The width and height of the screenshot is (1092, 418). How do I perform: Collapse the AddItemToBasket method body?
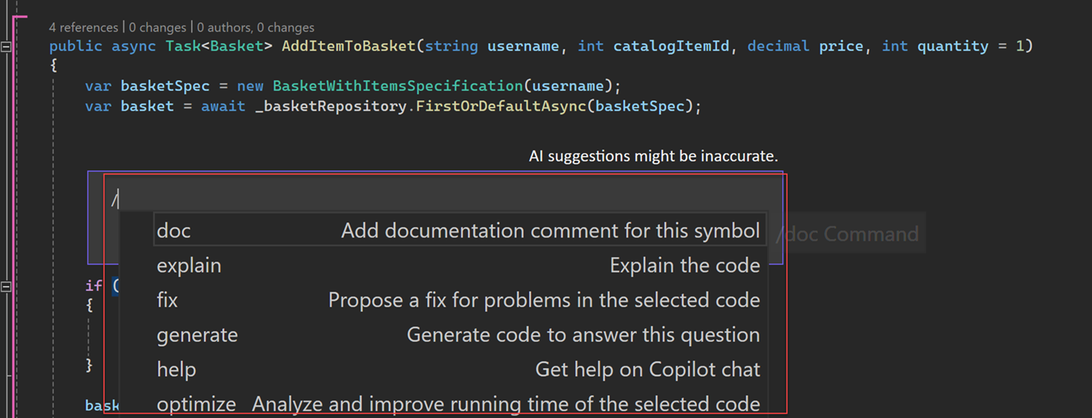click(6, 46)
